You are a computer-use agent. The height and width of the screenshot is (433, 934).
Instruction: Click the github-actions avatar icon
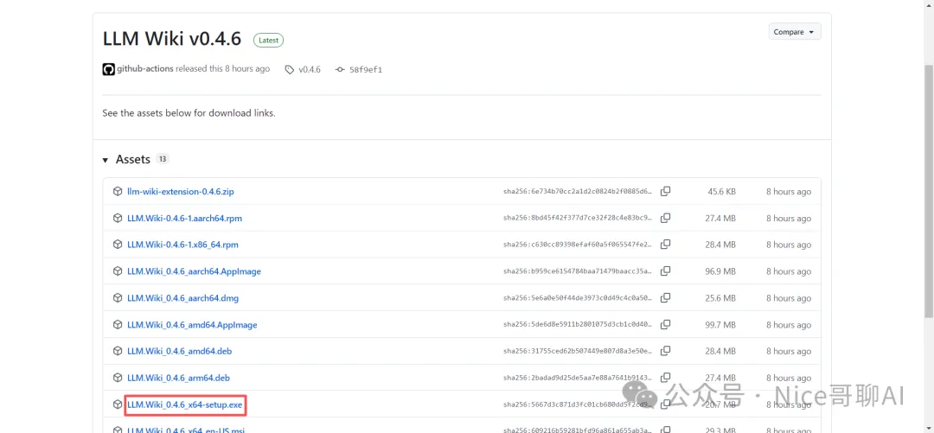click(x=108, y=69)
